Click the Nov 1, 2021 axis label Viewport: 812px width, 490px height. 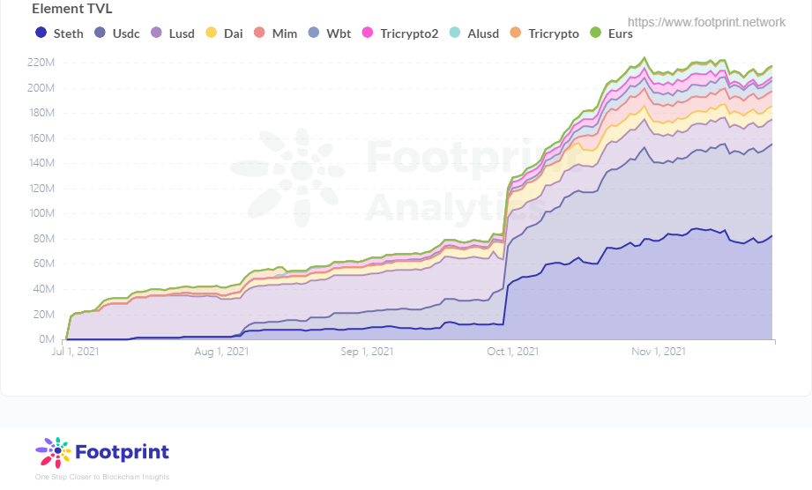659,352
